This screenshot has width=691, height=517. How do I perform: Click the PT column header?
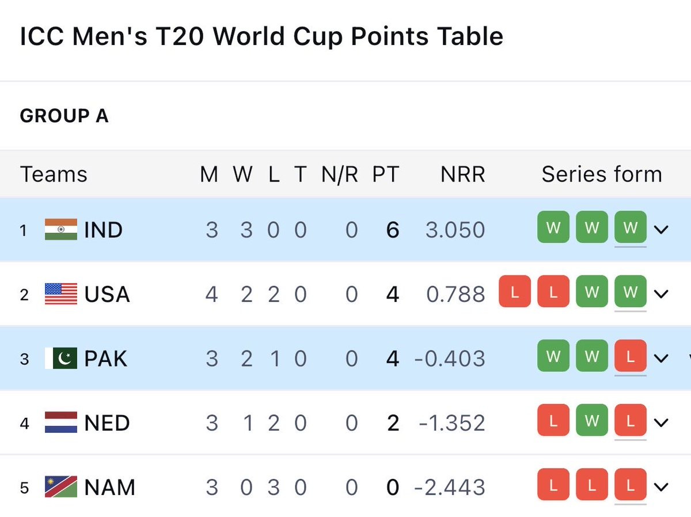385,174
